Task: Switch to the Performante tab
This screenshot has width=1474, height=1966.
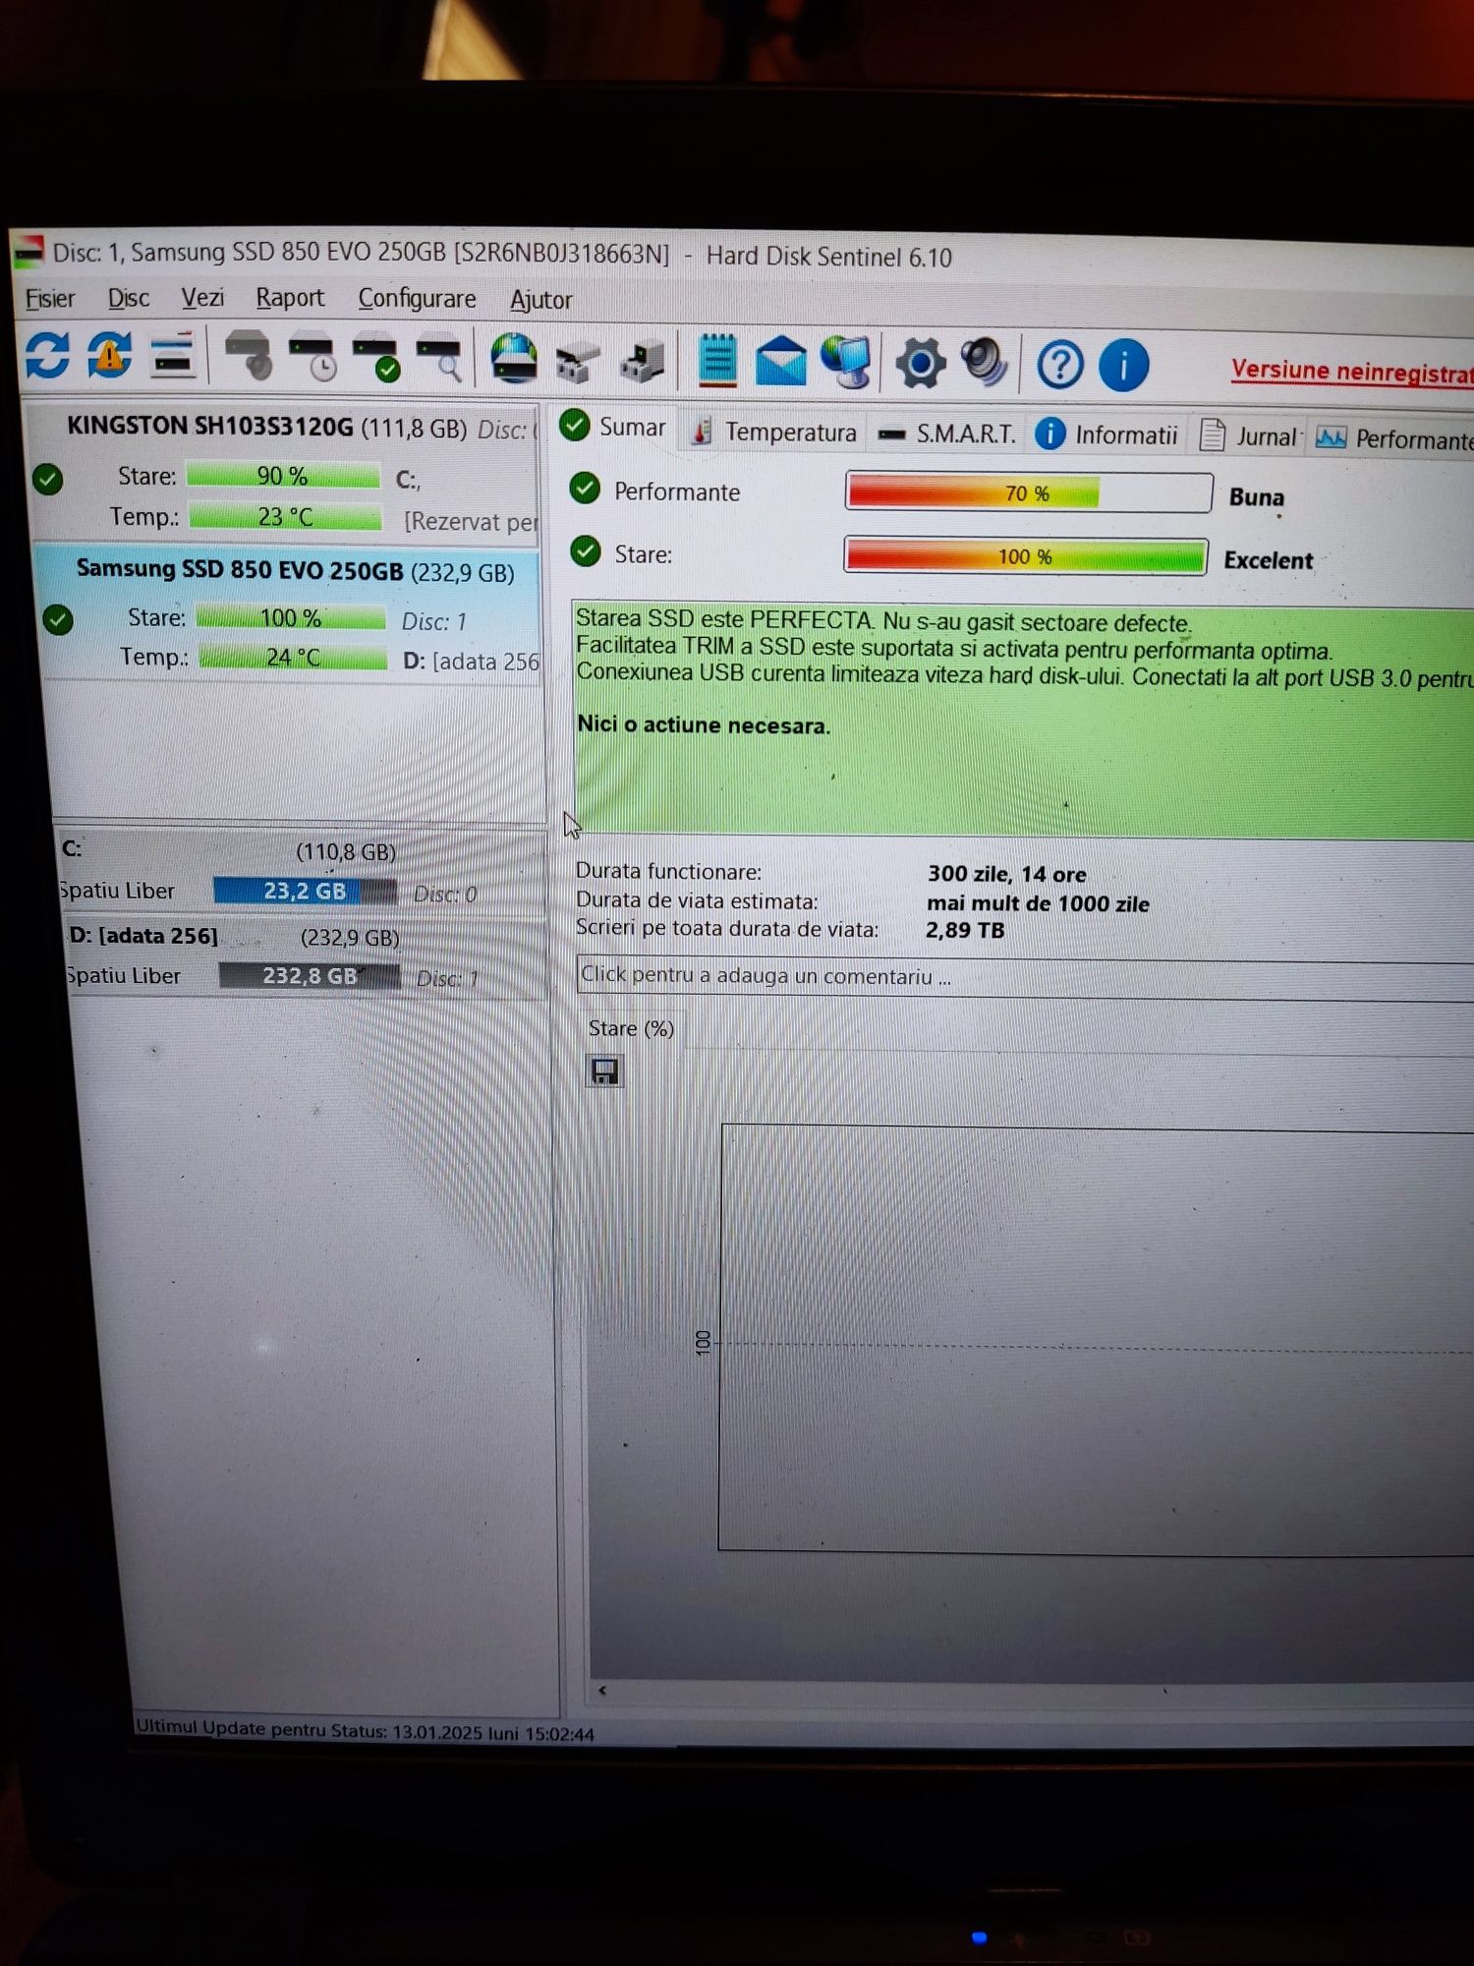Action: (1395, 438)
